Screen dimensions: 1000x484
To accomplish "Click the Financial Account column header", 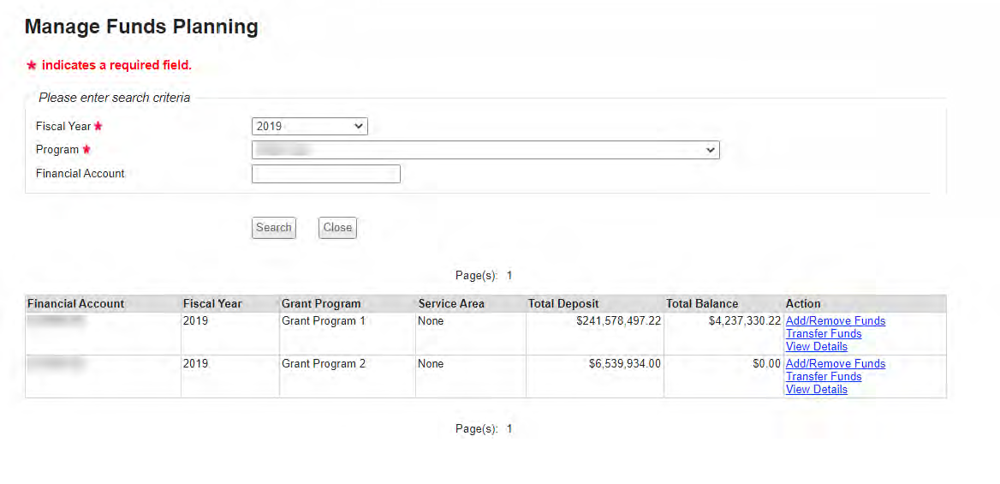I will click(x=76, y=304).
